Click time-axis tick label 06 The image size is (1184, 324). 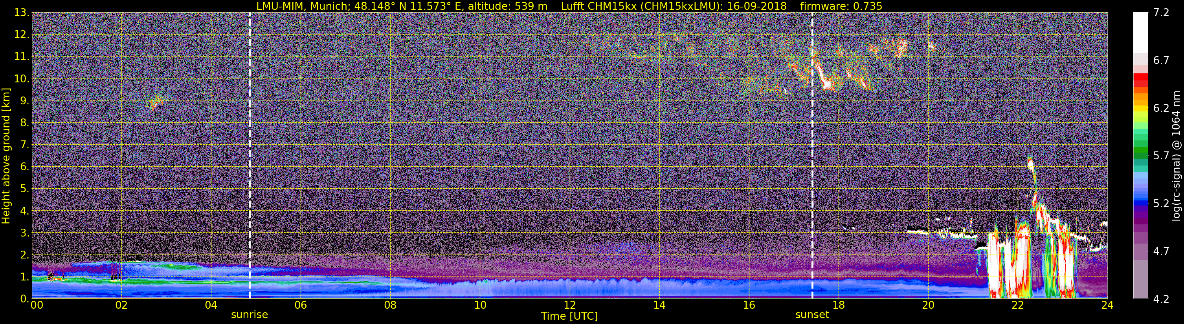tap(301, 306)
